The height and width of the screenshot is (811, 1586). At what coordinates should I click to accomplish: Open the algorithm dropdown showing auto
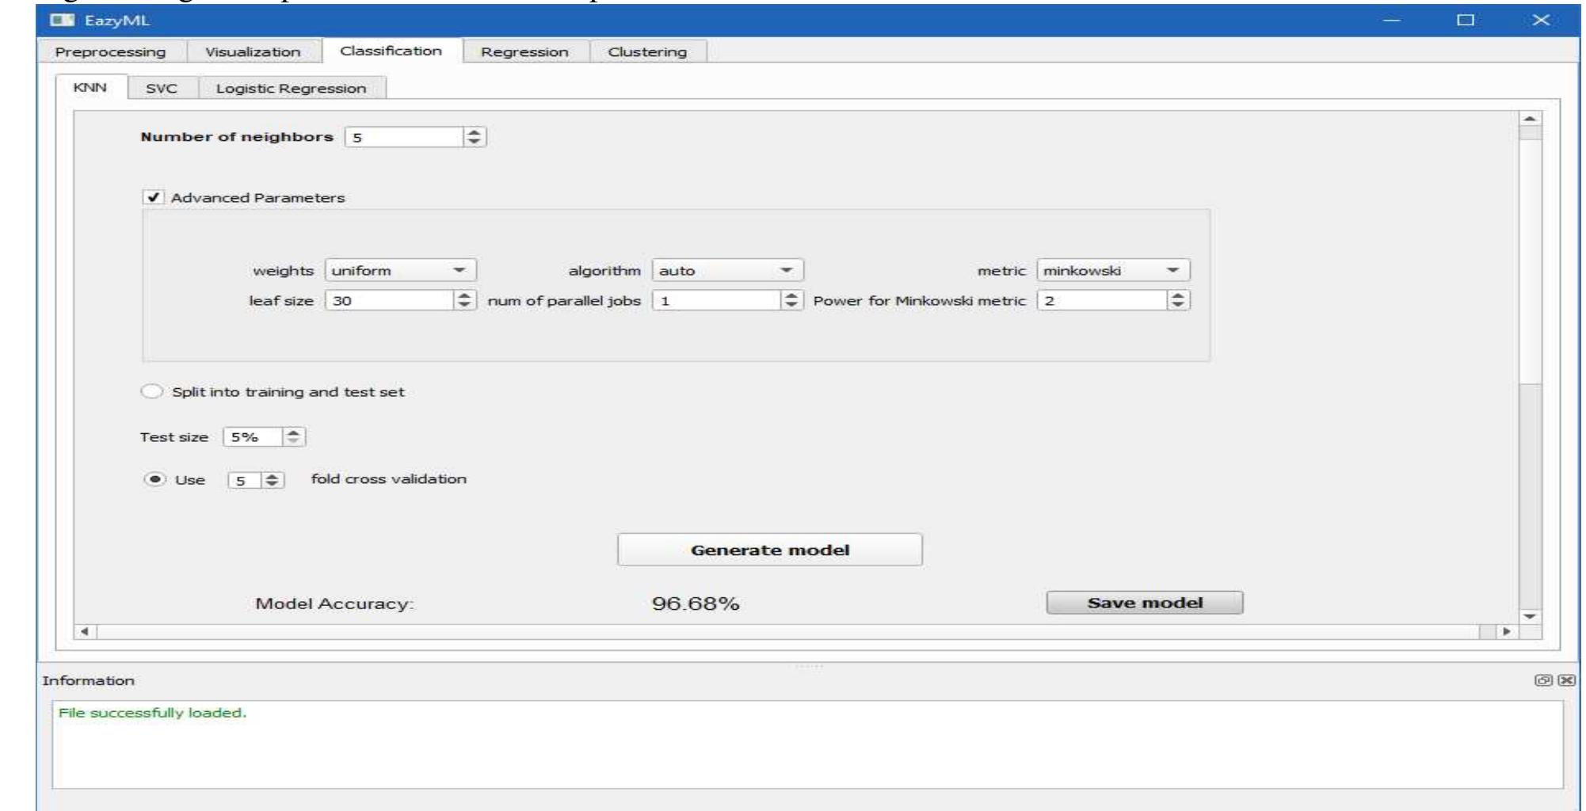tap(727, 270)
